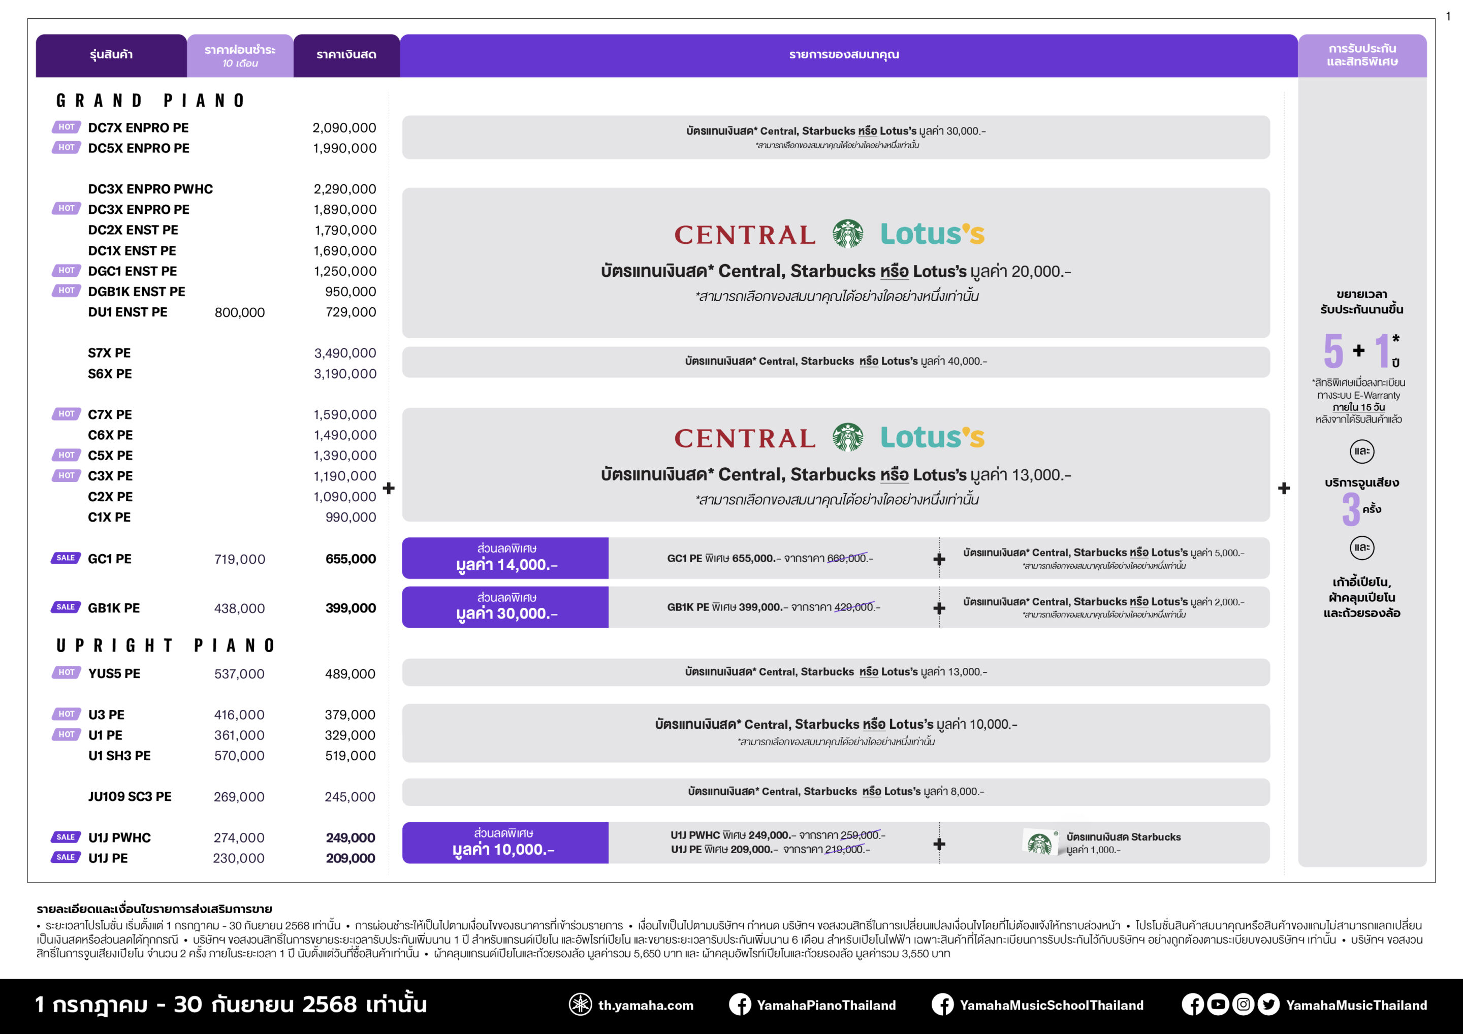This screenshot has height=1034, width=1463.
Task: Select the ราคาเงินสด column header
Action: tap(346, 55)
